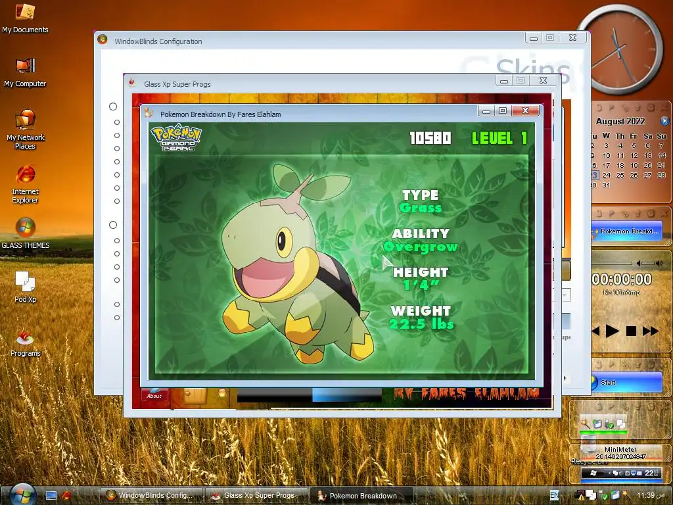Image resolution: width=673 pixels, height=505 pixels.
Task: Close the WindowBlinds Configuration window
Action: click(x=572, y=37)
